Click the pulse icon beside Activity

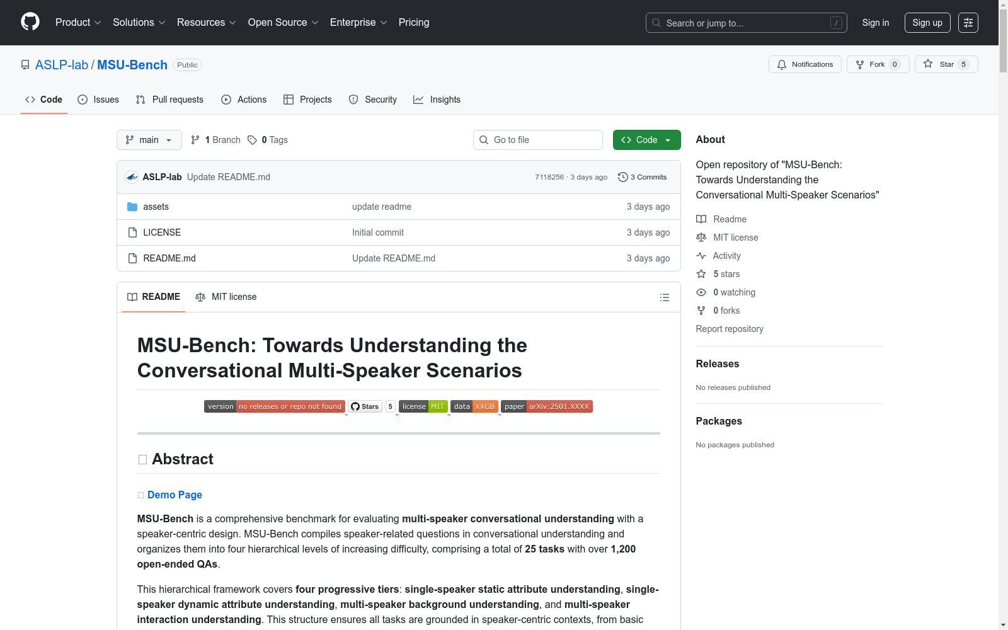tap(701, 256)
